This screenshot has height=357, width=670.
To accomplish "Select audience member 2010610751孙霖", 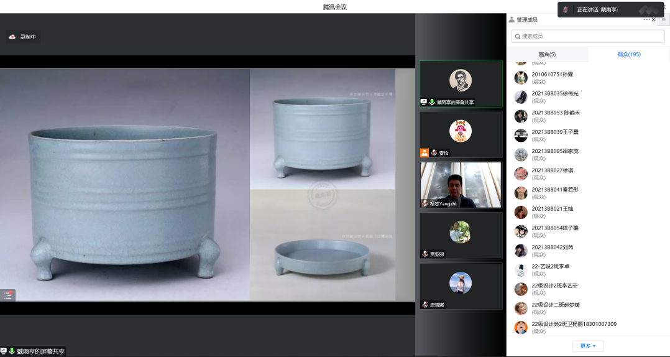I will (552, 74).
